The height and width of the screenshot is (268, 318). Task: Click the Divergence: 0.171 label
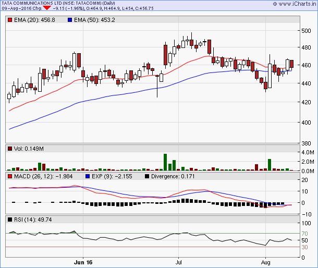[x=173, y=176]
